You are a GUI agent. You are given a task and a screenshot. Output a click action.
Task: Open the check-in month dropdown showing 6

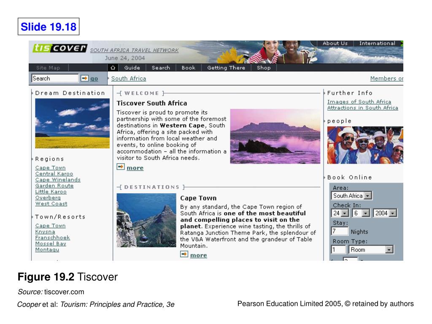[x=361, y=213]
